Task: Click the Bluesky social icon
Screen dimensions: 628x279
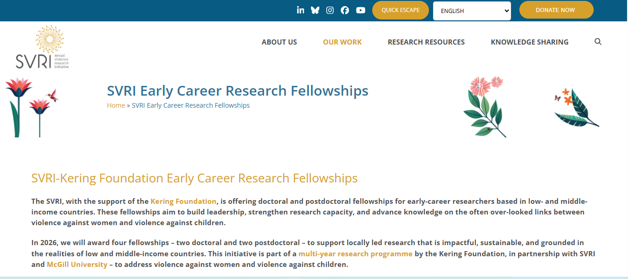Action: pyautogui.click(x=315, y=9)
